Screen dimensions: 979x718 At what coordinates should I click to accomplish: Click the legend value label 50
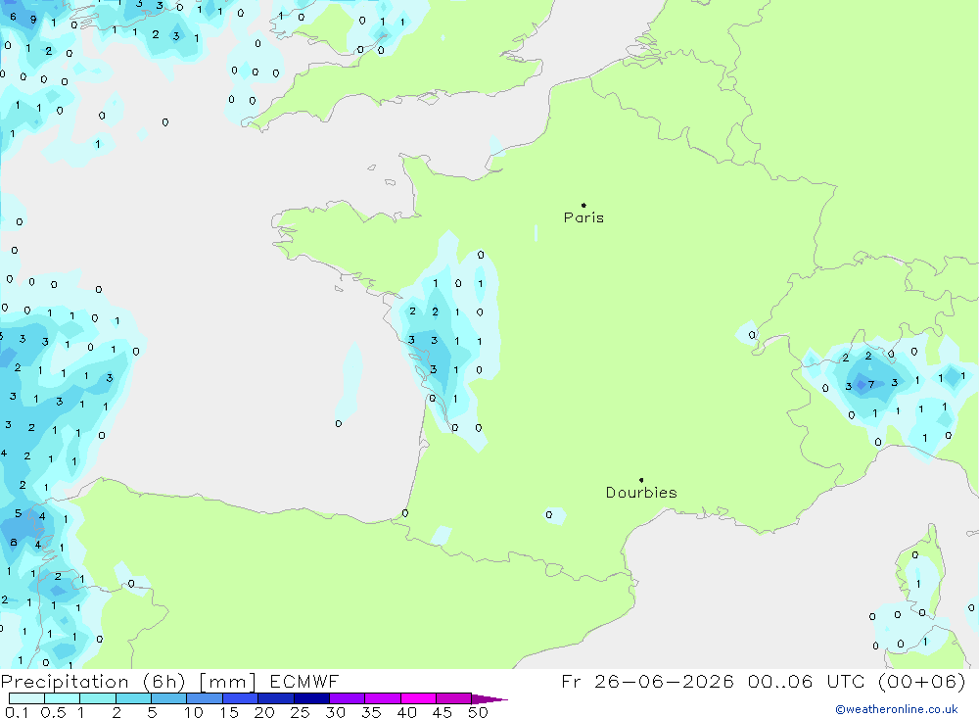(x=478, y=712)
